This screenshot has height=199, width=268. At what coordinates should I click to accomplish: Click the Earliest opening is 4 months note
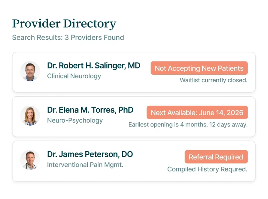coord(188,125)
